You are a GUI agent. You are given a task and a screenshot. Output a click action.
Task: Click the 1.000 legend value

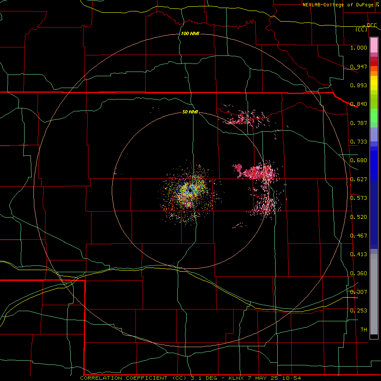click(x=359, y=47)
